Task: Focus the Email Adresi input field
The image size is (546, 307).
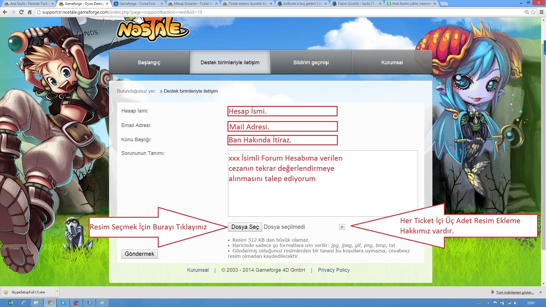Action: pyautogui.click(x=282, y=126)
